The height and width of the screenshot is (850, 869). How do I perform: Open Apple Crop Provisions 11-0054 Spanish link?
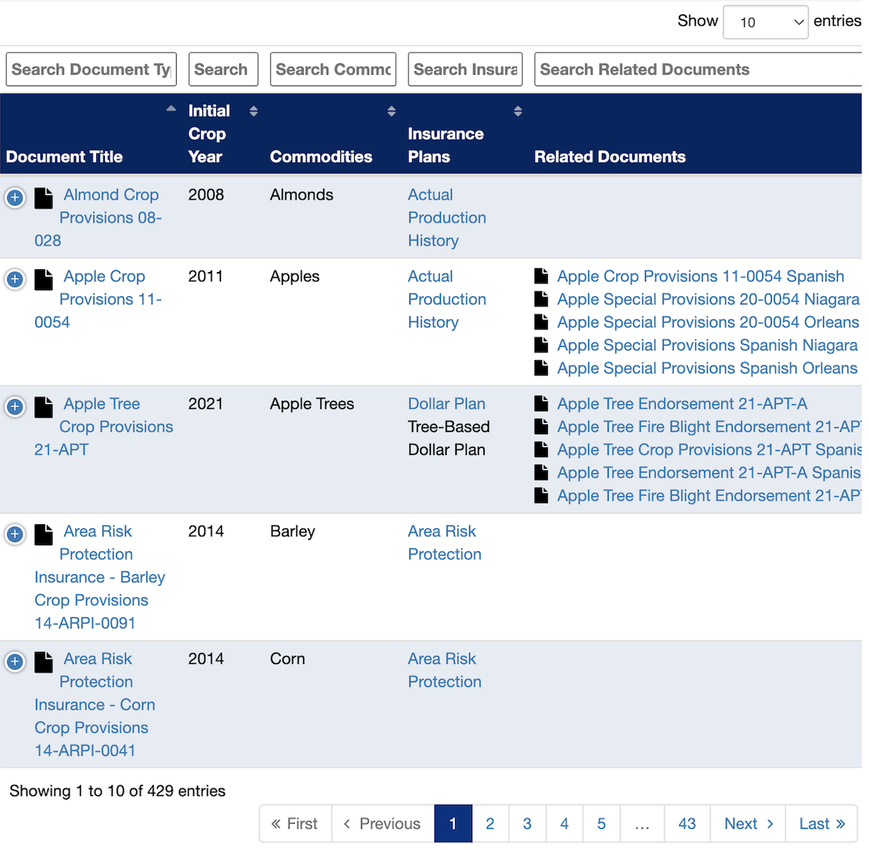(x=700, y=276)
